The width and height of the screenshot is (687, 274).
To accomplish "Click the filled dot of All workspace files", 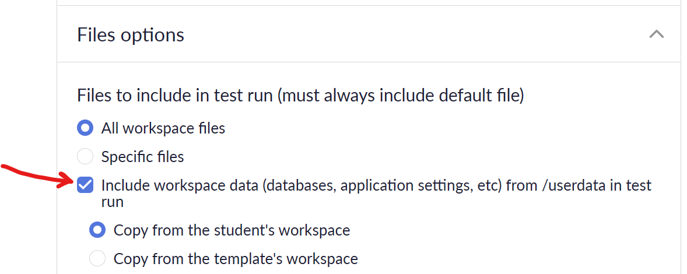I will point(85,128).
